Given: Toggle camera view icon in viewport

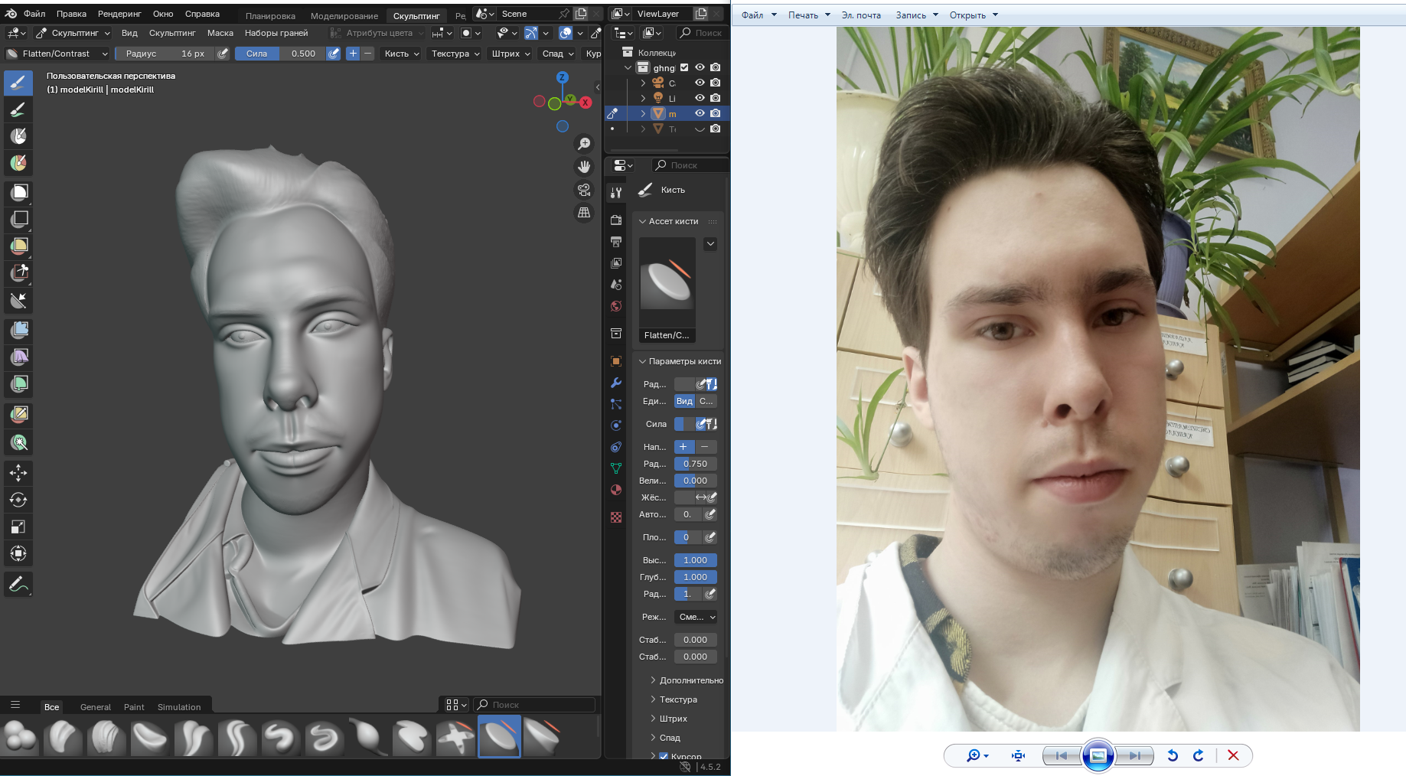Looking at the screenshot, I should [584, 190].
